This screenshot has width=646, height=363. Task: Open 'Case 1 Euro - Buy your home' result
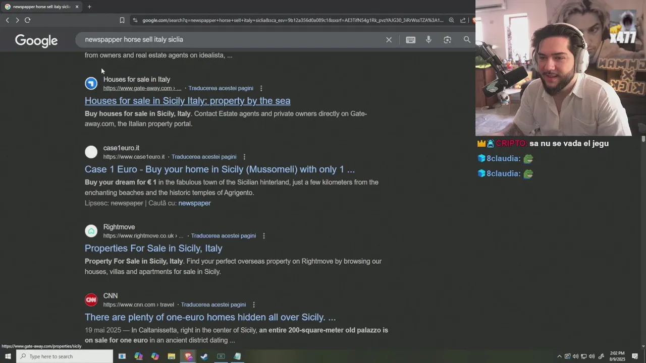[220, 169]
